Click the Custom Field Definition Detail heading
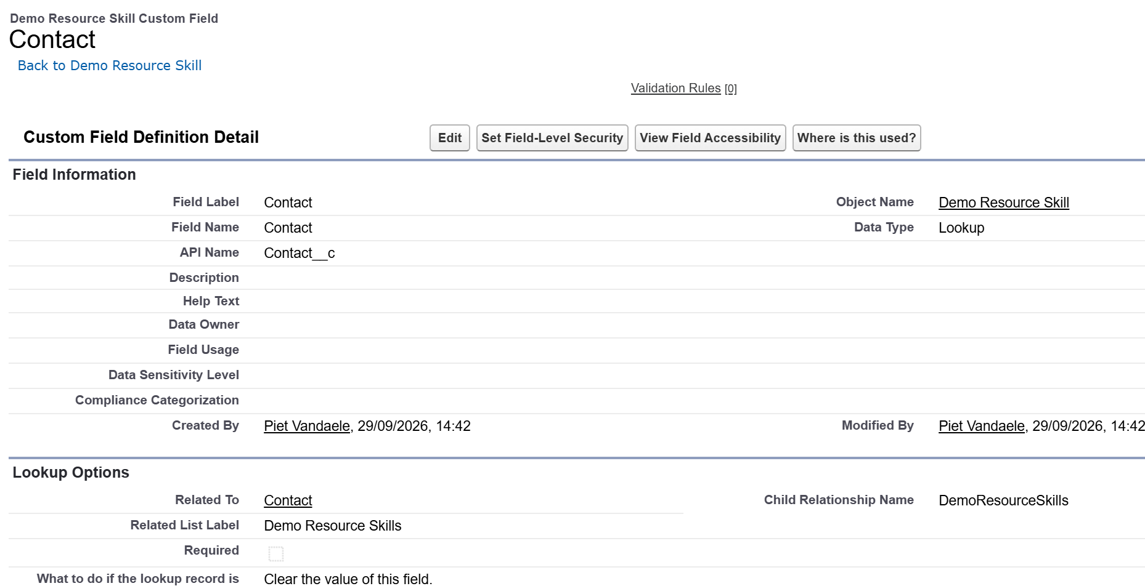This screenshot has width=1145, height=586. pos(141,137)
